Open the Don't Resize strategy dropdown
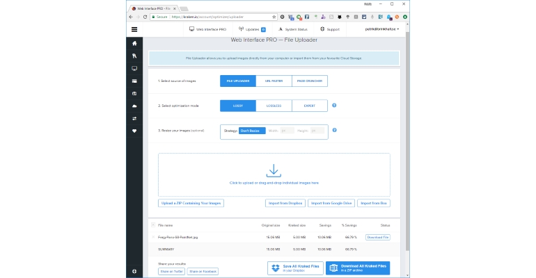Screen dimensions: 536x278 pyautogui.click(x=252, y=131)
